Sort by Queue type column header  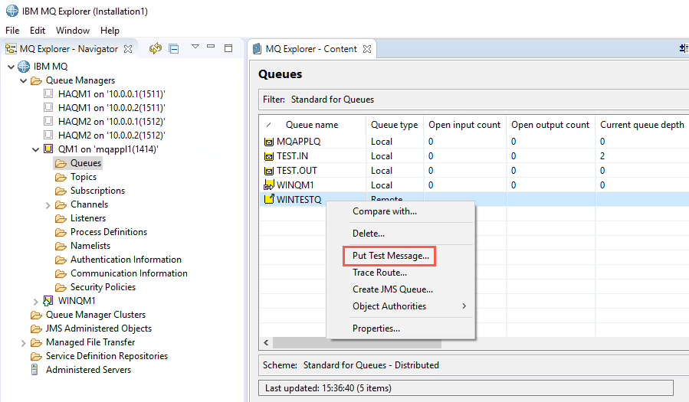click(x=394, y=125)
